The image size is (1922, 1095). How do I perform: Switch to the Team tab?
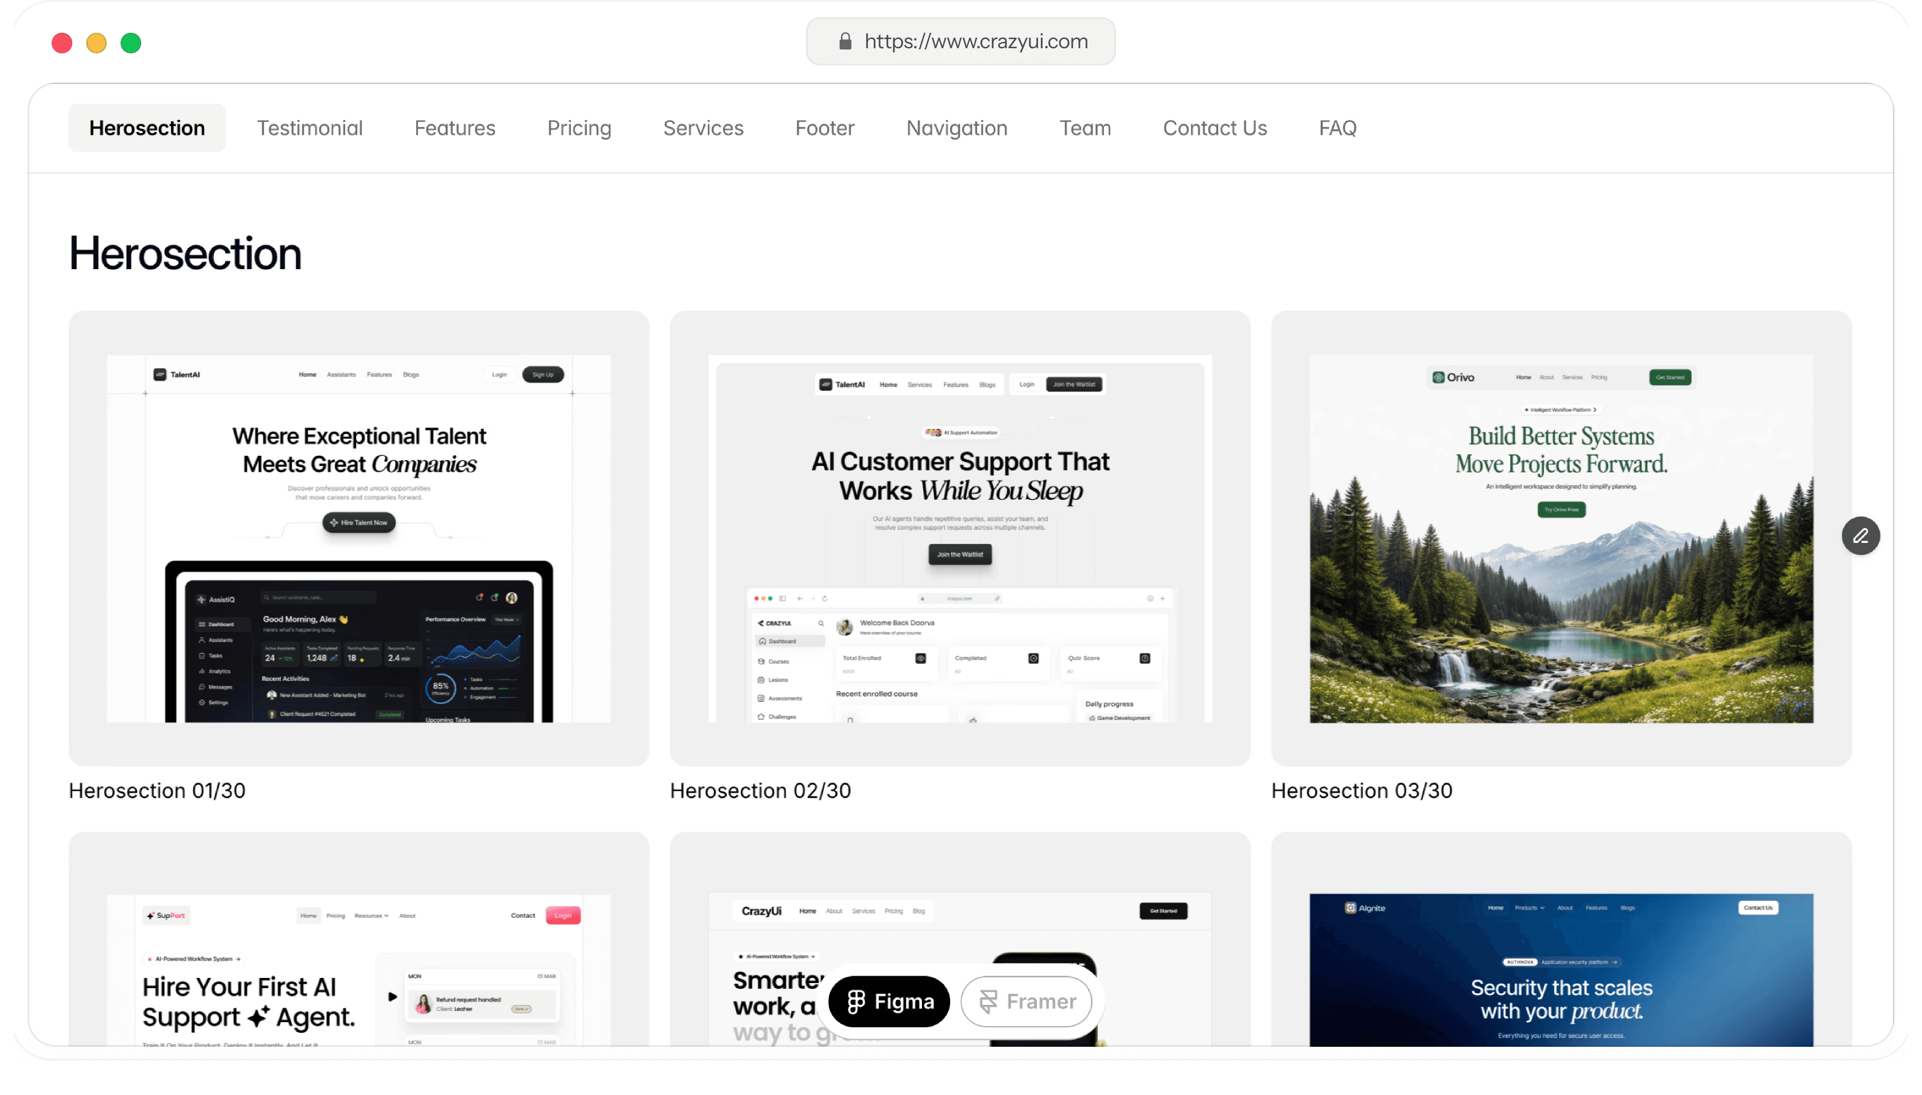pyautogui.click(x=1085, y=128)
